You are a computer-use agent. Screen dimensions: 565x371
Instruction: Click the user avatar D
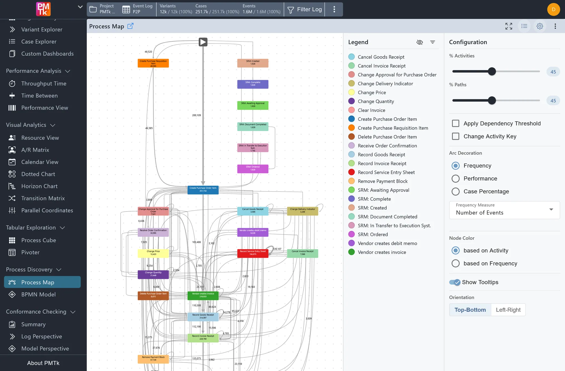tap(554, 9)
